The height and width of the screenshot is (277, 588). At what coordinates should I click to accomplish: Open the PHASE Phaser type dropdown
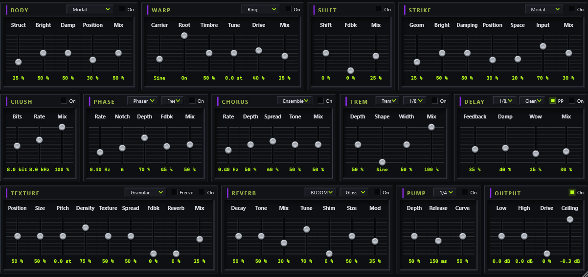coord(143,101)
